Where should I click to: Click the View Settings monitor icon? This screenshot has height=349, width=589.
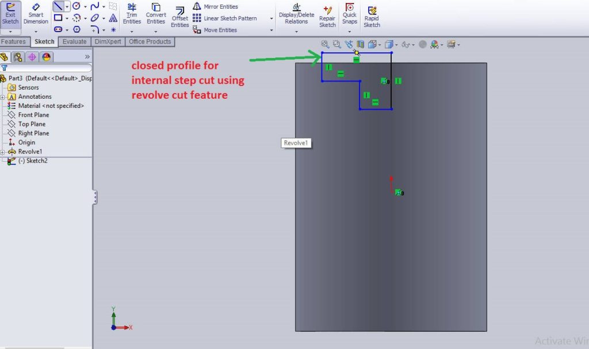451,44
